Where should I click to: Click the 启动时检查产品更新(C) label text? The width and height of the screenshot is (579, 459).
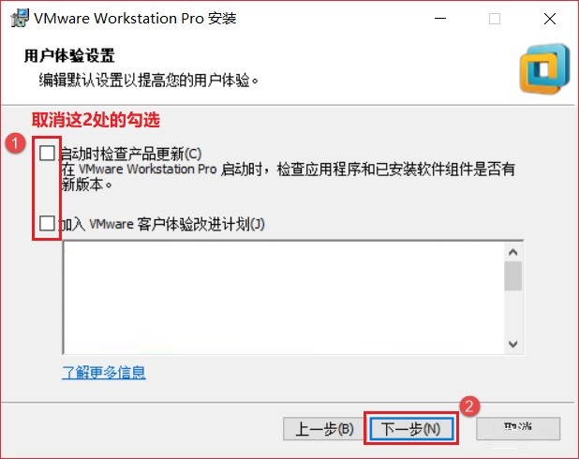click(x=131, y=154)
